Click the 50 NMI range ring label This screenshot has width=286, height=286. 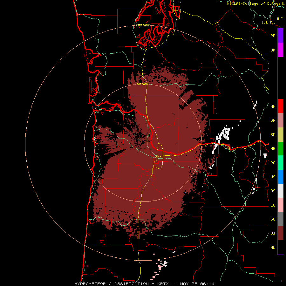[143, 84]
